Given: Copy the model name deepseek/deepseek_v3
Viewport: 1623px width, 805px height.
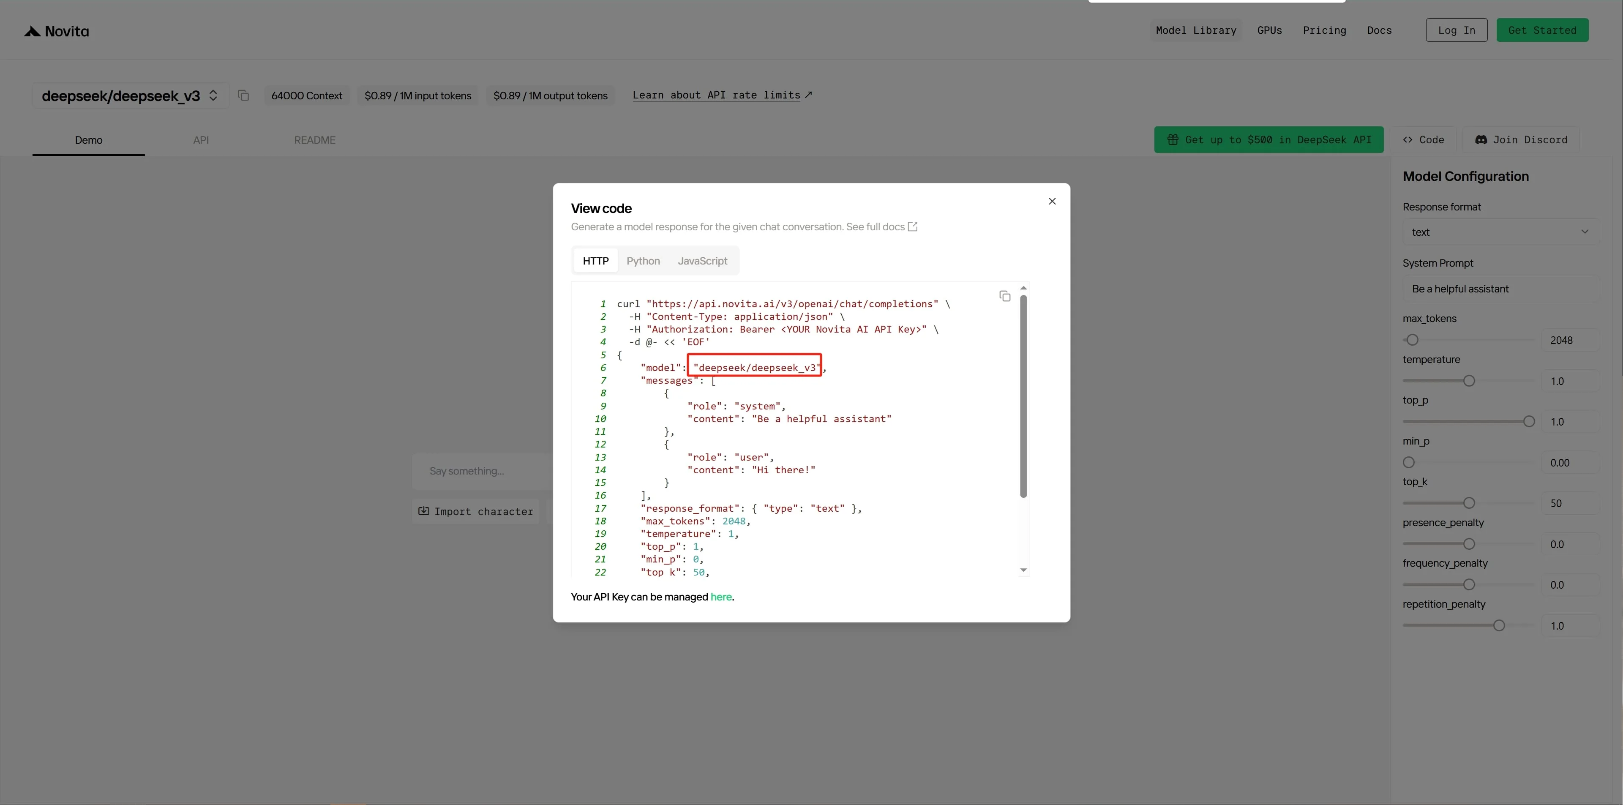Looking at the screenshot, I should [243, 95].
